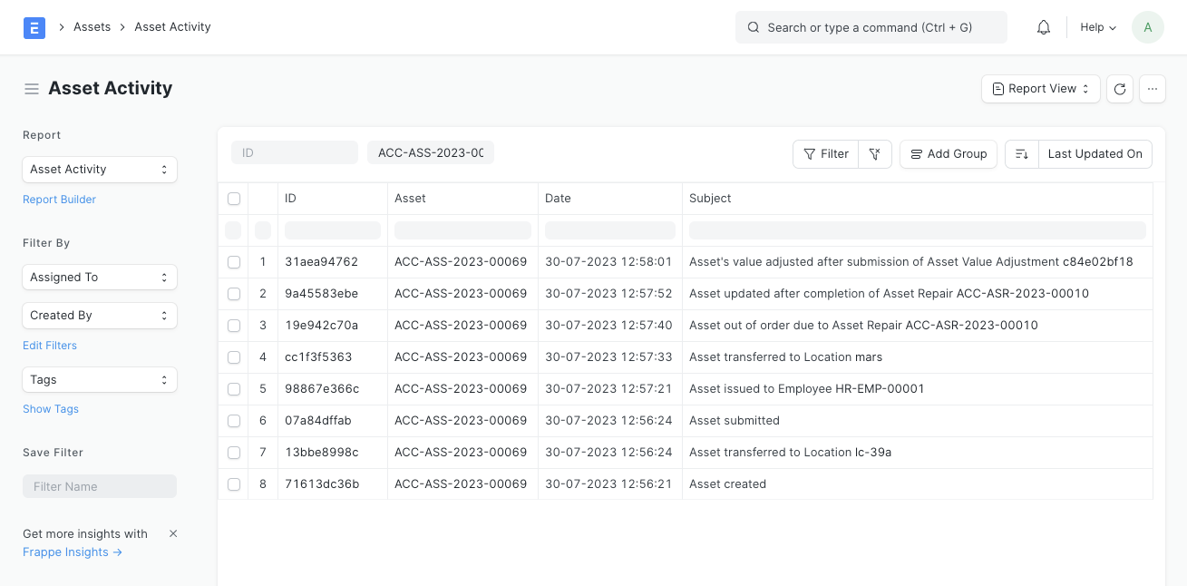Viewport: 1187px width, 586px height.
Task: Tick checkbox for row 13bbe8998c
Action: pos(234,453)
